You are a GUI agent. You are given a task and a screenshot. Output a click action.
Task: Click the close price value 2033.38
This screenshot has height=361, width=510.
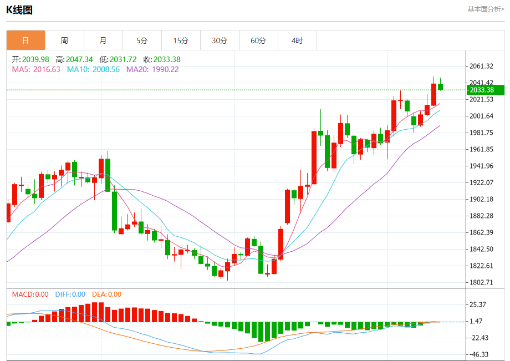coord(167,59)
